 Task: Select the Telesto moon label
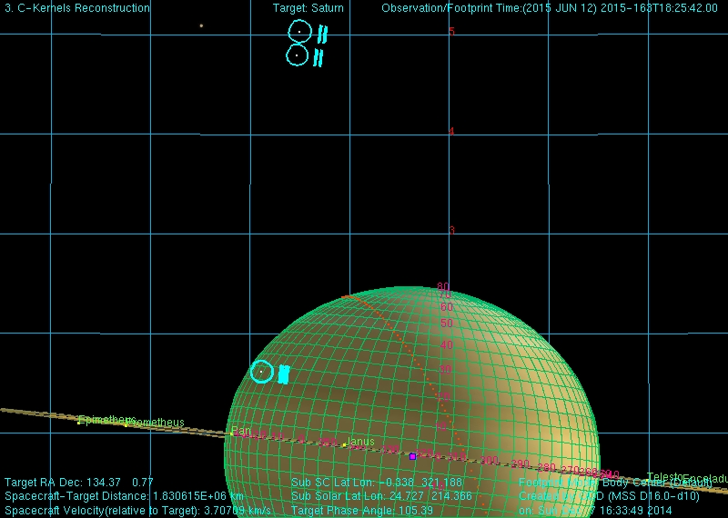(x=665, y=476)
